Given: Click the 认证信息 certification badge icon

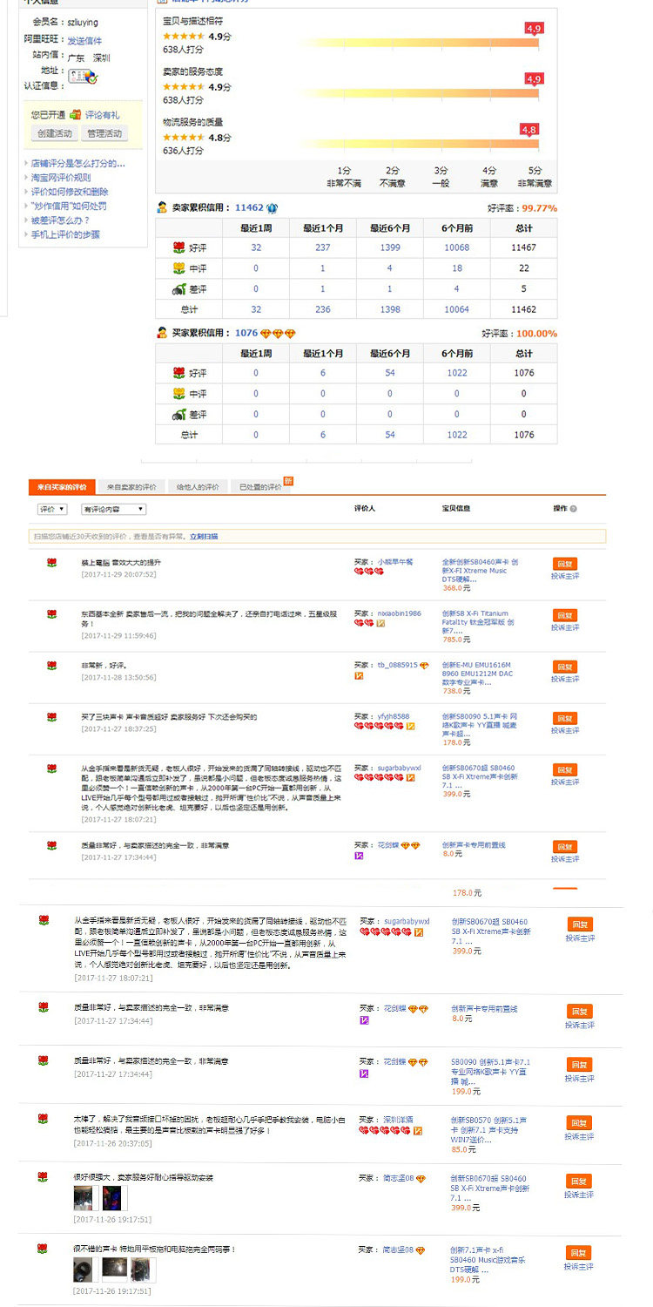Looking at the screenshot, I should pyautogui.click(x=84, y=77).
